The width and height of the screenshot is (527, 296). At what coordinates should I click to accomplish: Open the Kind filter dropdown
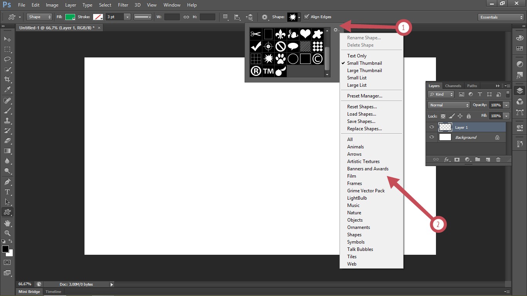pyautogui.click(x=442, y=94)
